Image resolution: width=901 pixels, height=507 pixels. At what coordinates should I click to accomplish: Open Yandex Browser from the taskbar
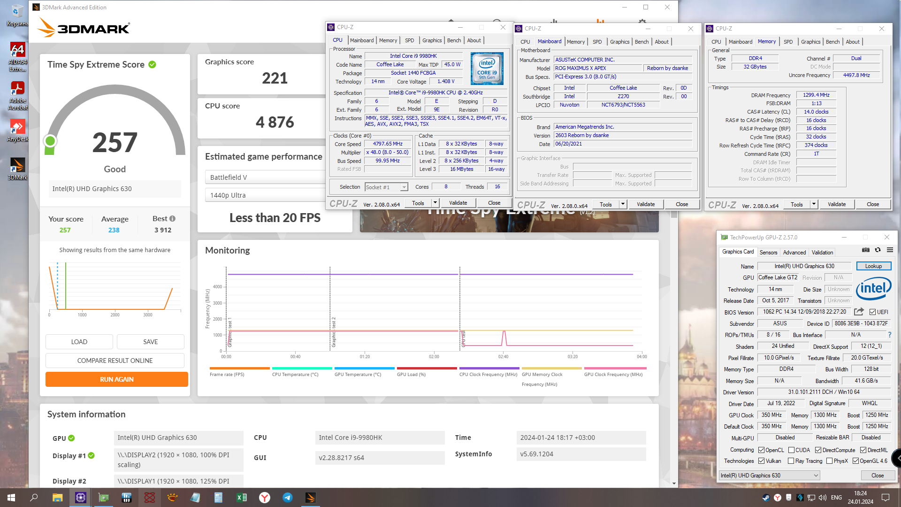coord(265,498)
